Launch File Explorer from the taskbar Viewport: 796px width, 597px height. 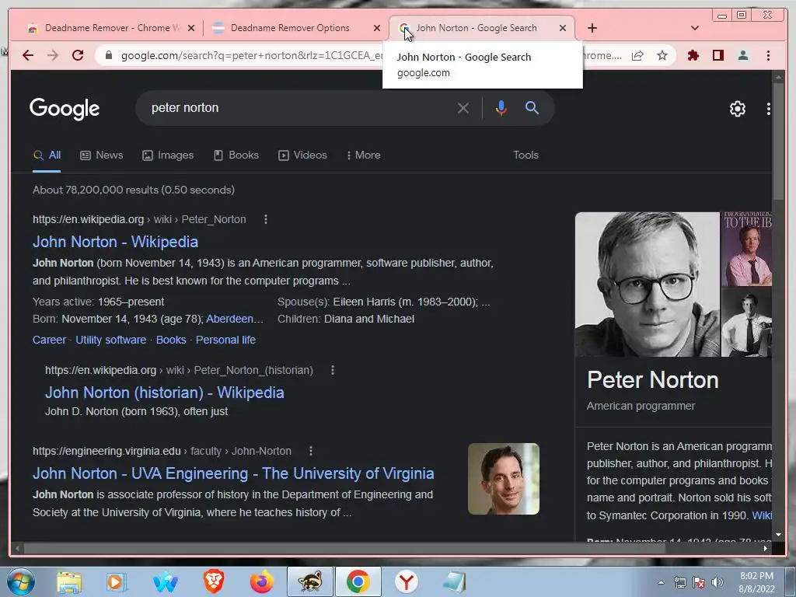click(x=69, y=581)
